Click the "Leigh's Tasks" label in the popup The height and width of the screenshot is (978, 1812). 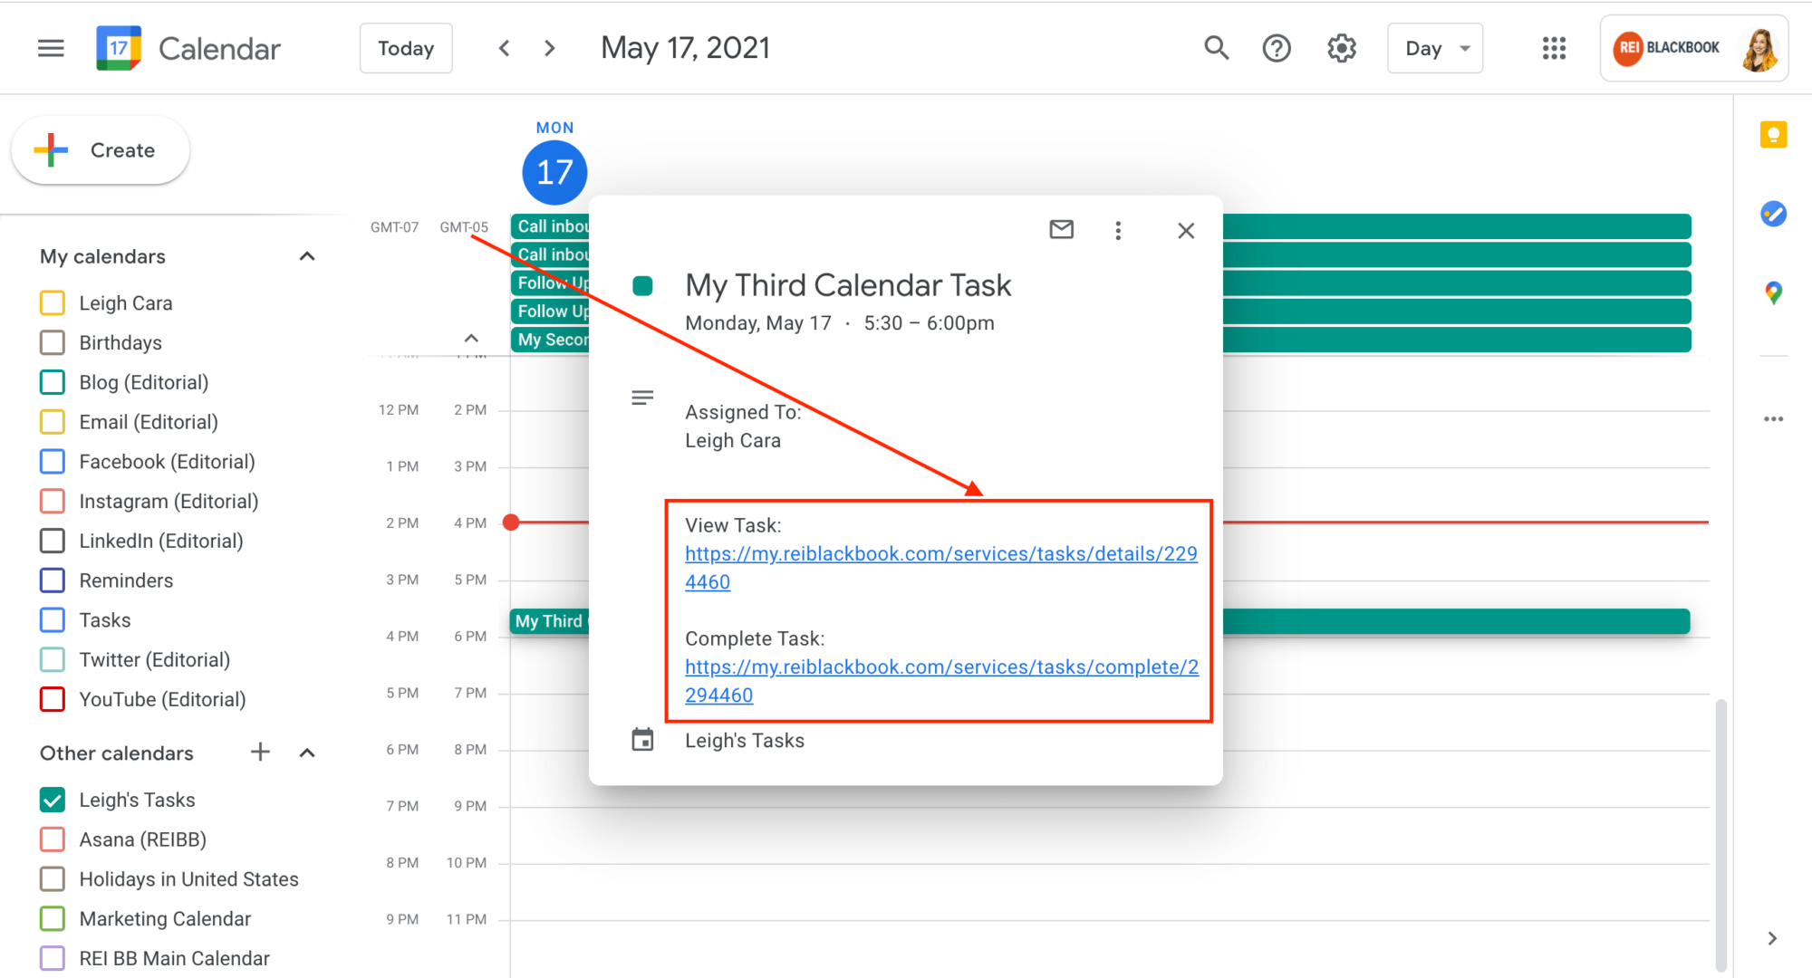click(x=745, y=740)
